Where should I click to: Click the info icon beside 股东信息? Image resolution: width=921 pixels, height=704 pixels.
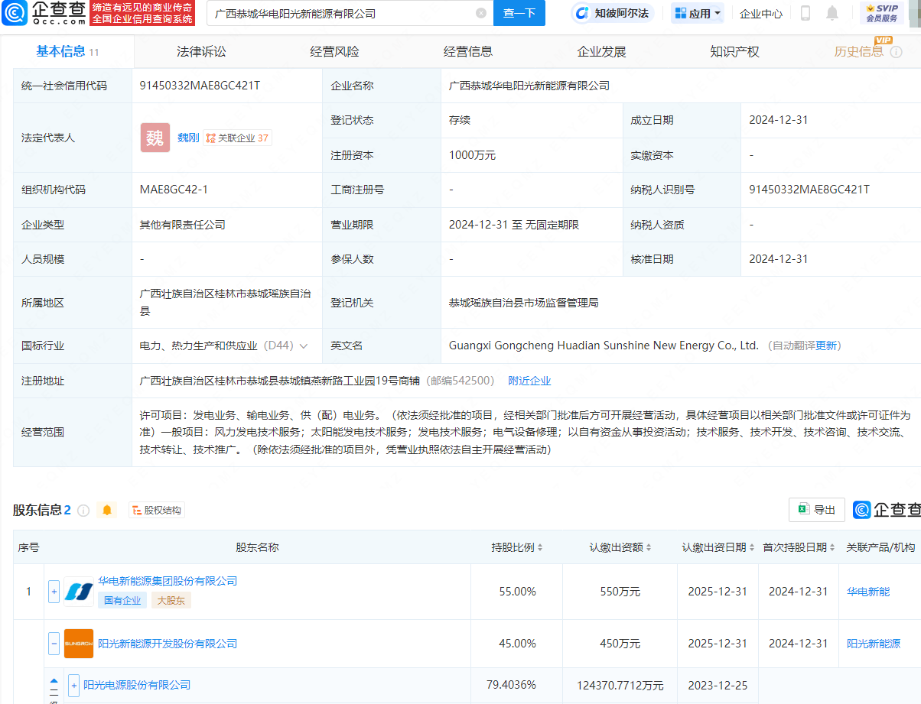(83, 510)
